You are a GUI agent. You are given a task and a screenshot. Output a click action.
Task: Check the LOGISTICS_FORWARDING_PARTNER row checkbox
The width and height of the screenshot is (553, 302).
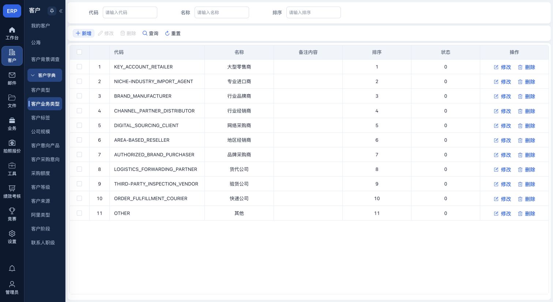[x=79, y=169]
